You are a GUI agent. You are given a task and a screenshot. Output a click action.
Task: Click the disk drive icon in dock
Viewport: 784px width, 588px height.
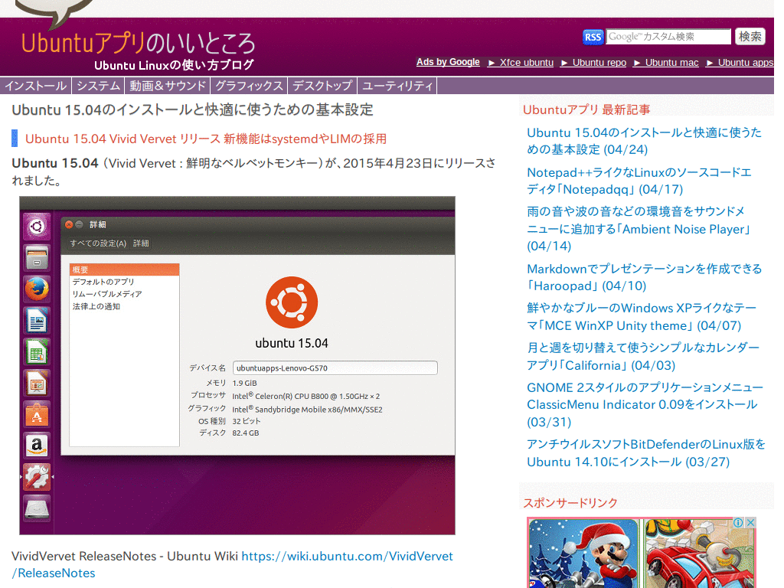pos(37,508)
